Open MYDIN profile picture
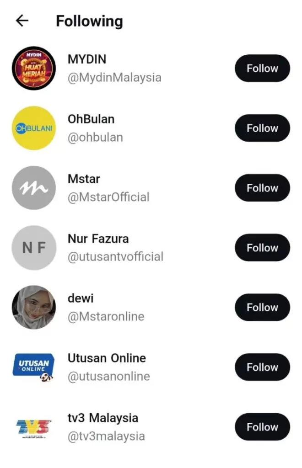 click(33, 68)
